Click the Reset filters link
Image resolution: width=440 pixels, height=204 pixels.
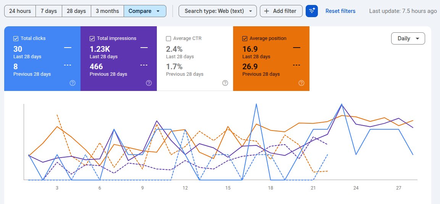pyautogui.click(x=340, y=11)
